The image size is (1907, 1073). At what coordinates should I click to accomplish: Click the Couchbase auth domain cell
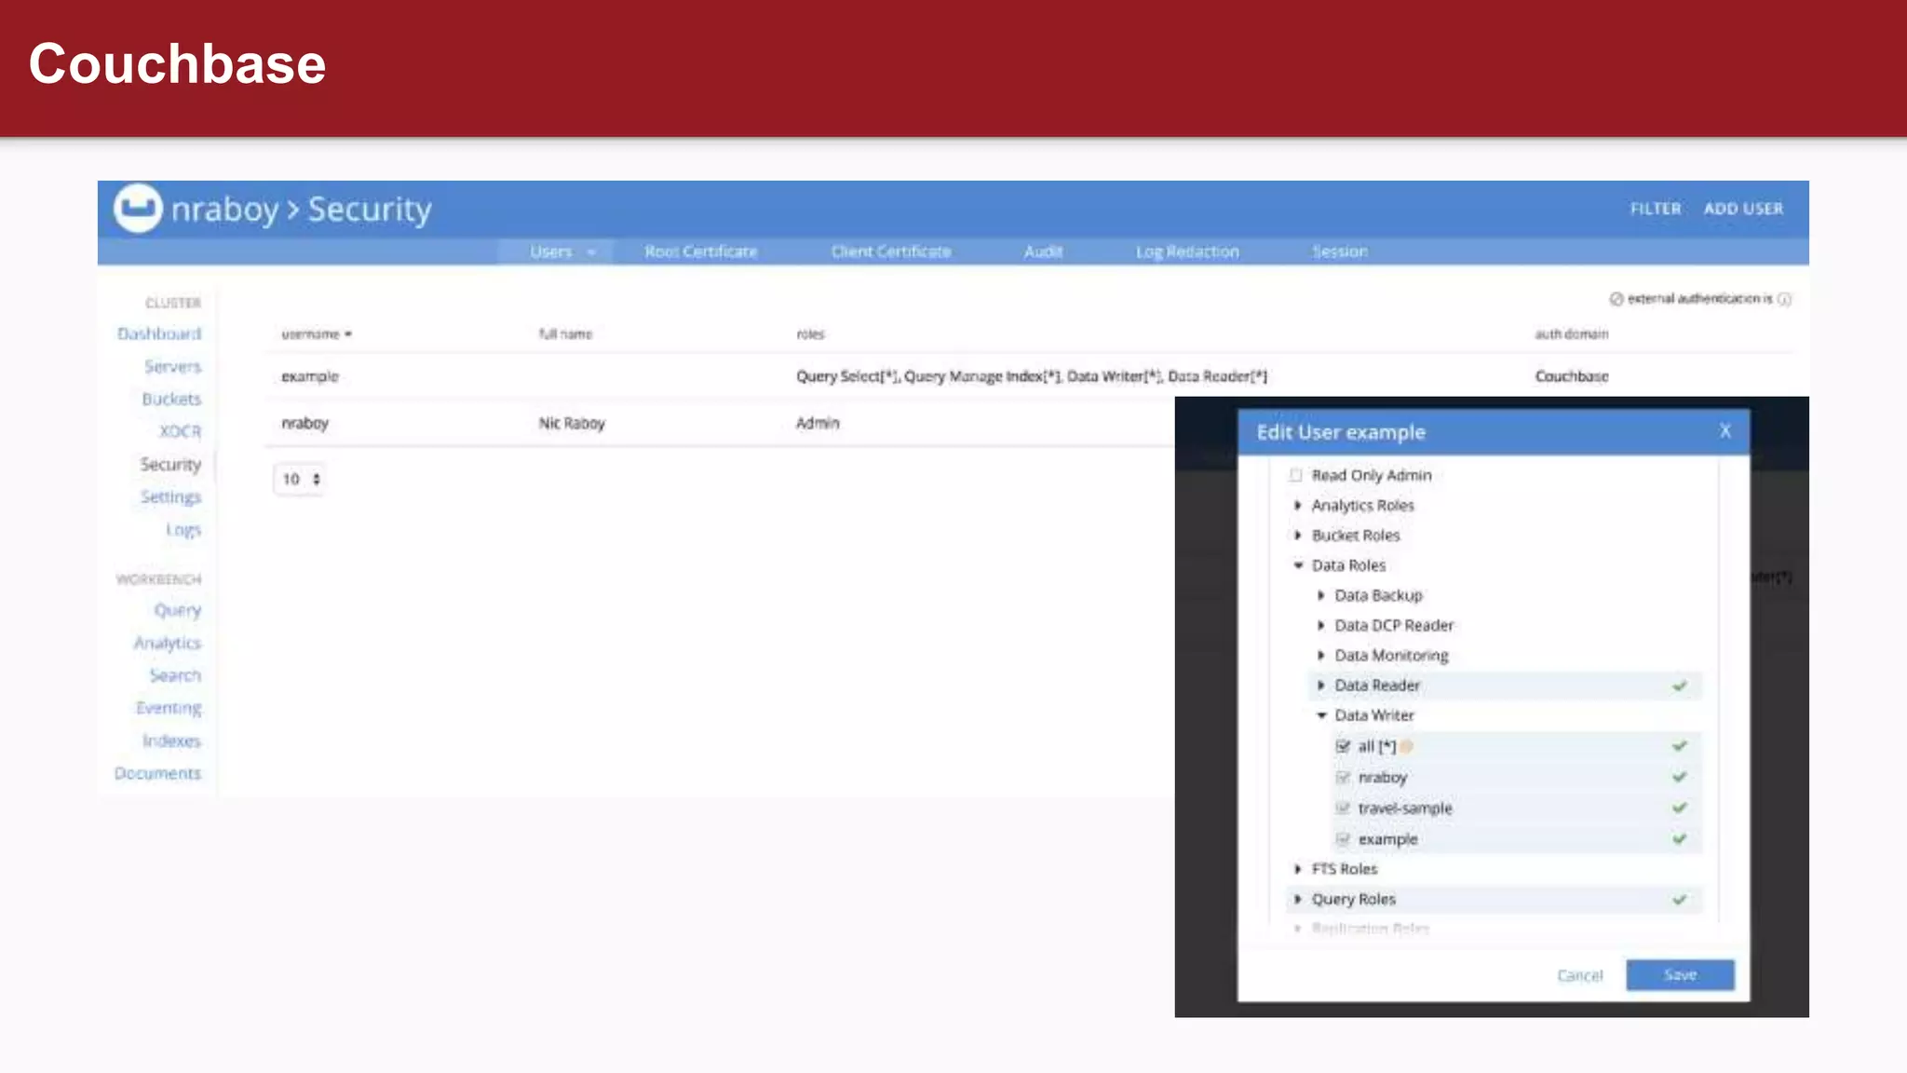[x=1572, y=376]
